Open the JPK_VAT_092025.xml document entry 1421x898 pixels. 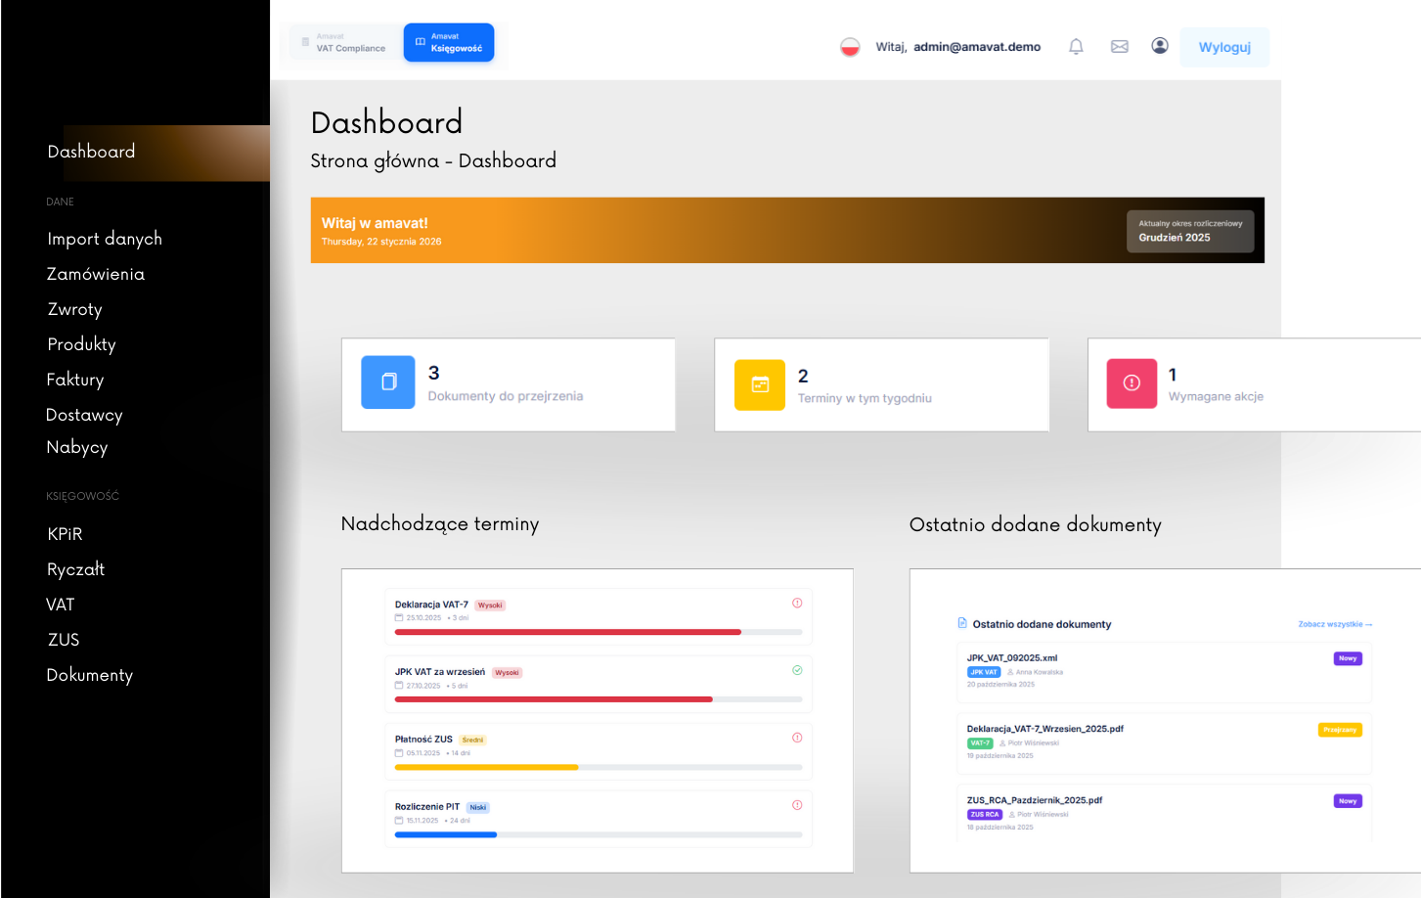coord(1012,658)
